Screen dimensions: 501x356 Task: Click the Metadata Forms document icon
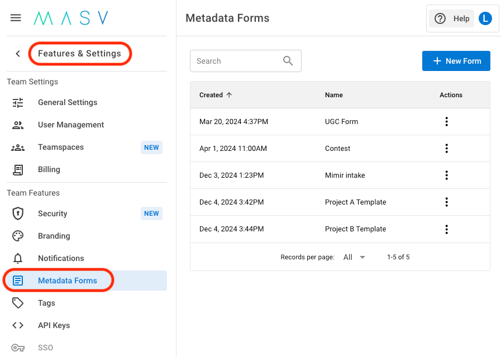[x=18, y=281]
